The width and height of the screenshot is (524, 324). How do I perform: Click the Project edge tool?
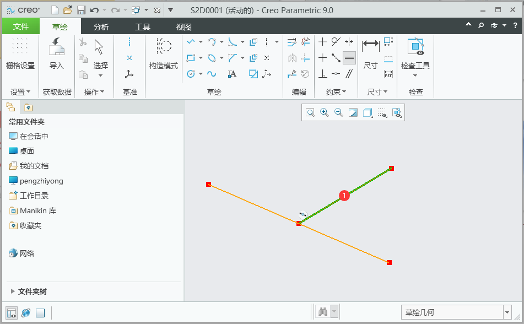click(253, 74)
